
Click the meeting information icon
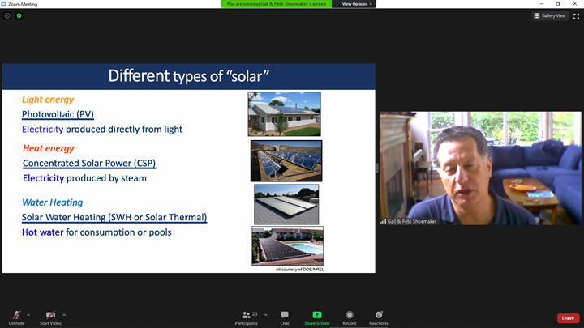point(7,15)
